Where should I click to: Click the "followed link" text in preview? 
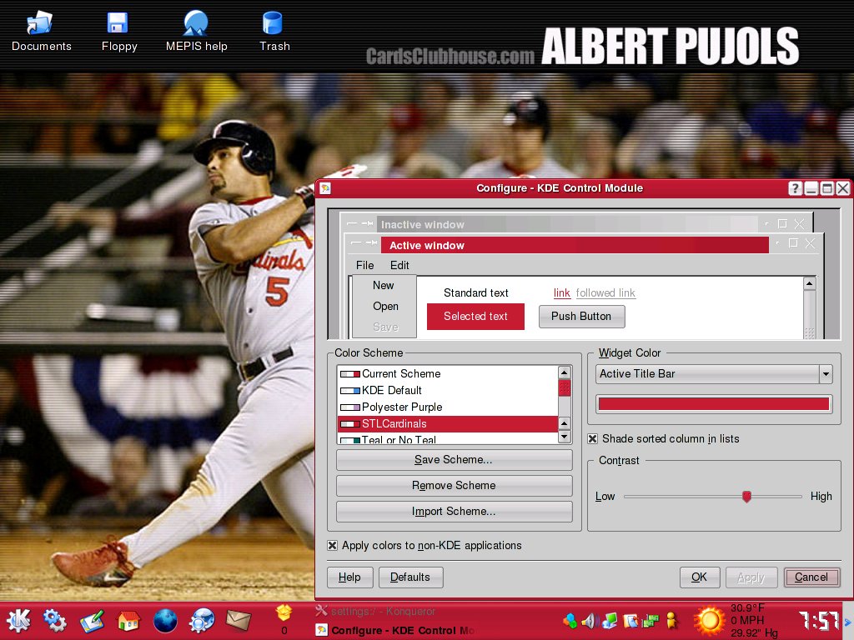(x=605, y=292)
